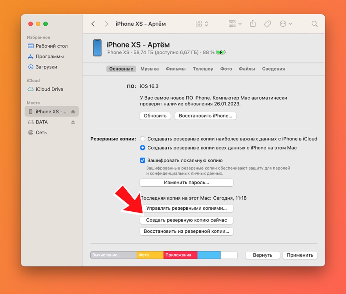Select the backup to this Mac radio option
This screenshot has height=294, width=346.
point(142,148)
